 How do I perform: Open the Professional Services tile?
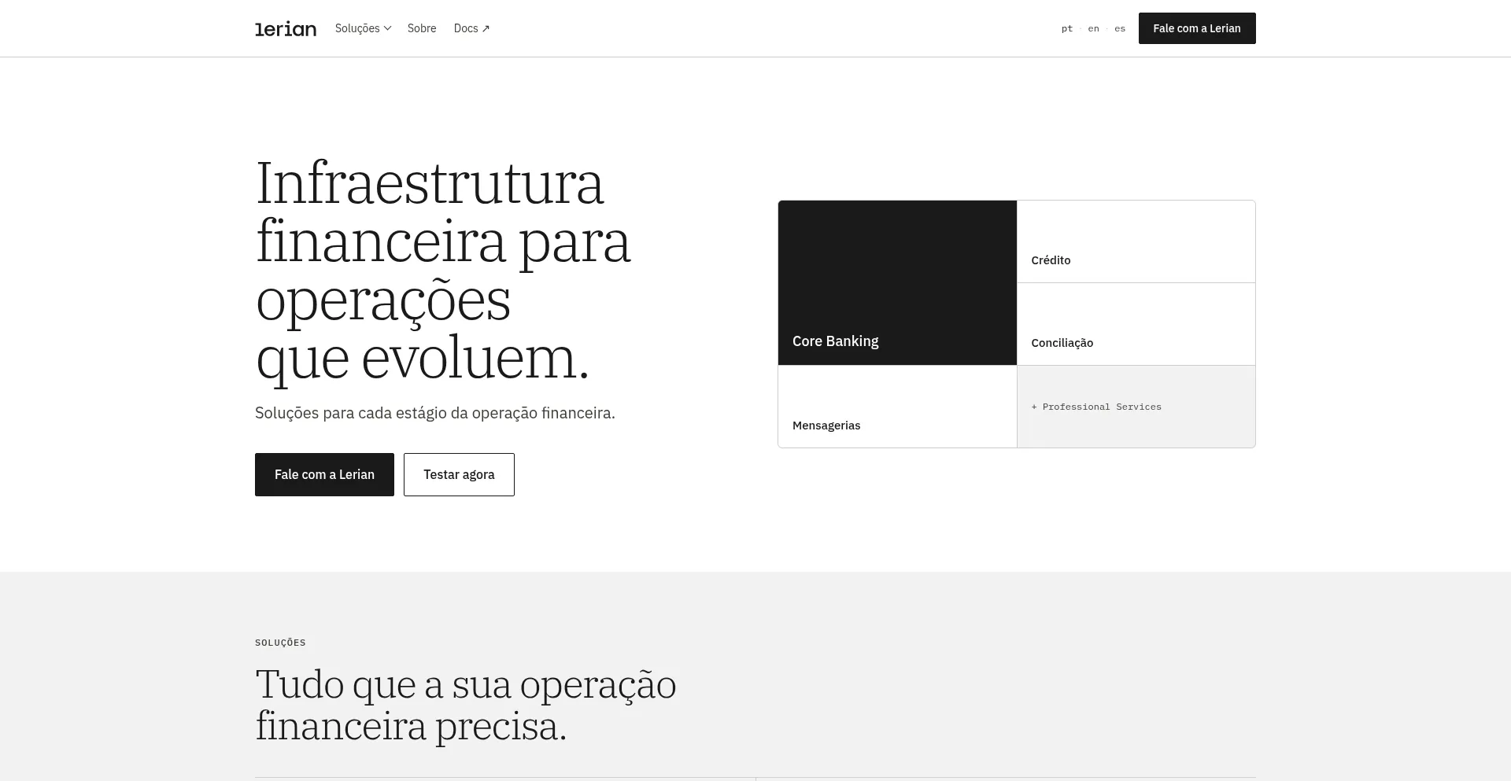coord(1136,407)
